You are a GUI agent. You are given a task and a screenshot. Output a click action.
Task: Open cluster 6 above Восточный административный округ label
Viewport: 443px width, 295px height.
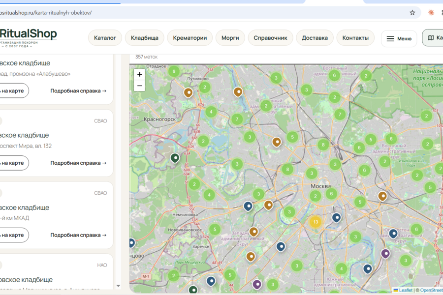click(391, 139)
